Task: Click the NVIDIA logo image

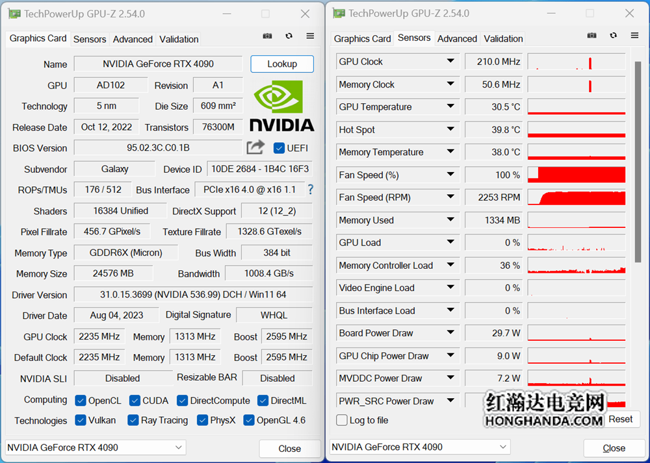Action: click(282, 106)
